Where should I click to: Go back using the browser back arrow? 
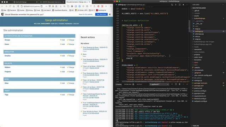point(2,6)
